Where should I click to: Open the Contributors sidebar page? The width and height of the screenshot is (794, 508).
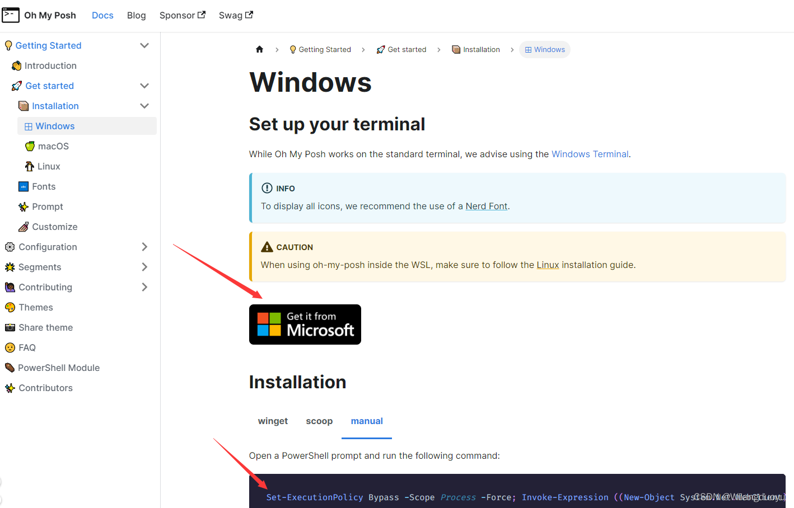[x=46, y=388]
